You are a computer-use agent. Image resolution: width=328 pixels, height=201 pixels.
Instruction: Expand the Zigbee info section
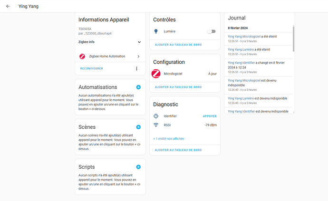(x=139, y=42)
